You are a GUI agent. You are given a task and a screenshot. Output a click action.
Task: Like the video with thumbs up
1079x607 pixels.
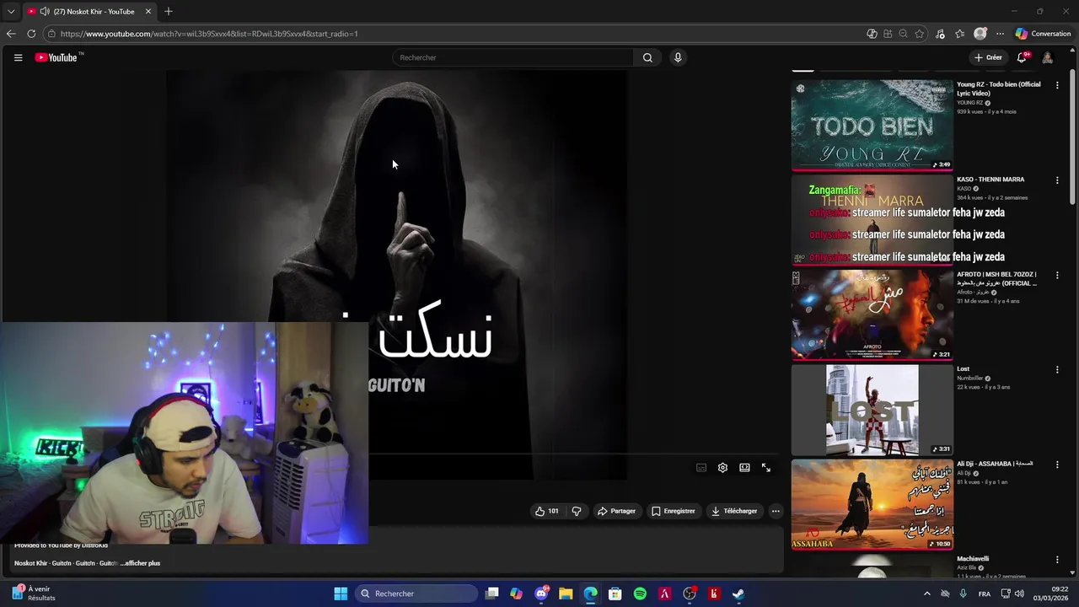(x=546, y=511)
